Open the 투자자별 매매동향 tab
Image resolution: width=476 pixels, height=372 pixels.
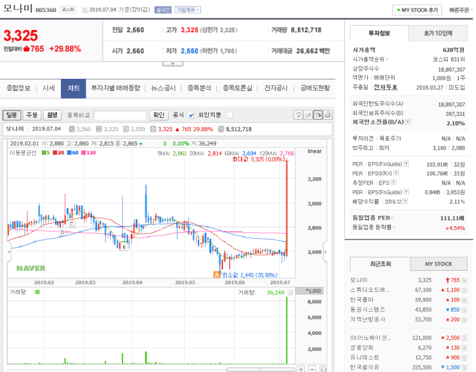(116, 88)
